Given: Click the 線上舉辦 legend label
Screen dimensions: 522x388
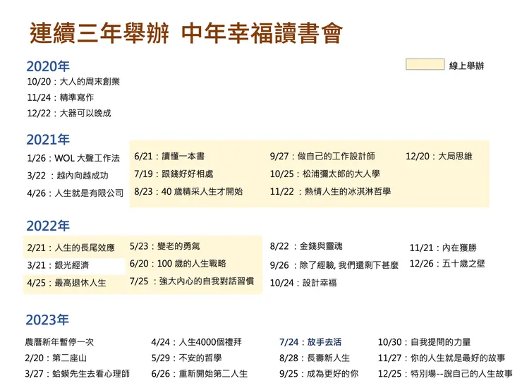Looking at the screenshot, I should [x=466, y=66].
